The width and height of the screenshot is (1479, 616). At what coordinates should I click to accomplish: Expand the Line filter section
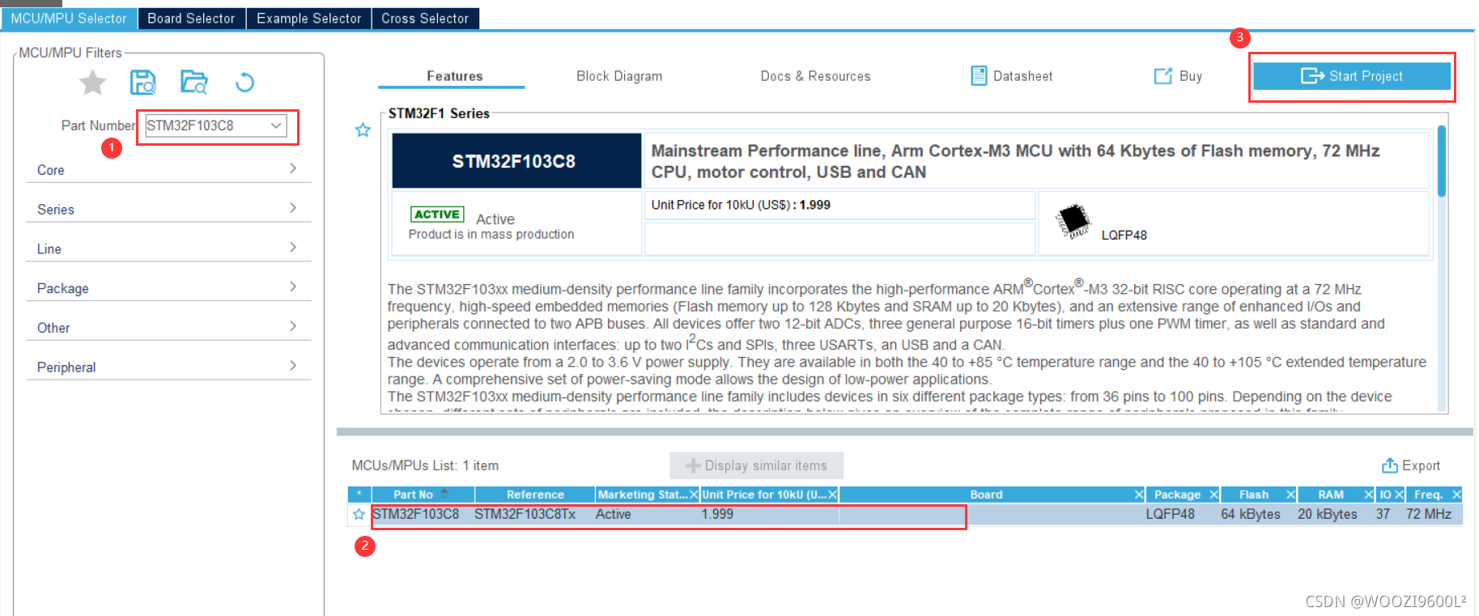pos(168,249)
